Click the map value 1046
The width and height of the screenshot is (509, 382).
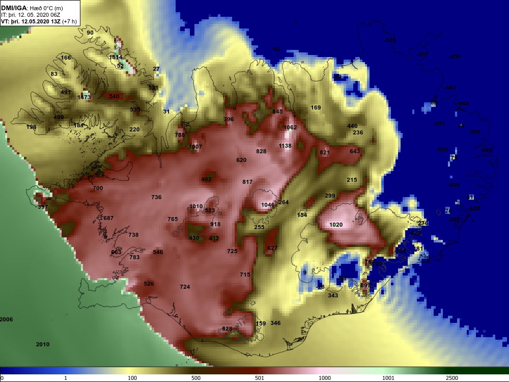click(x=268, y=205)
